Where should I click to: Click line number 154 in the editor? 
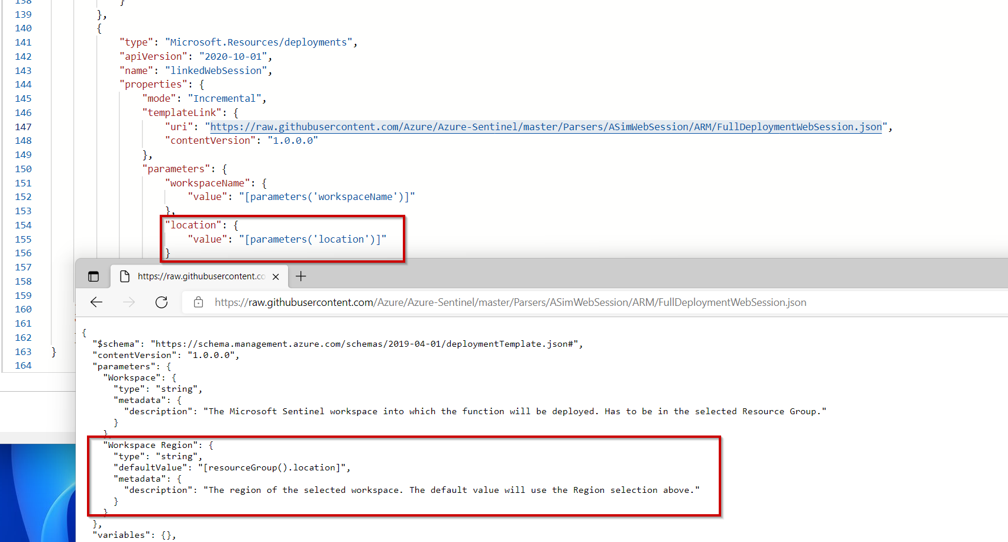23,225
